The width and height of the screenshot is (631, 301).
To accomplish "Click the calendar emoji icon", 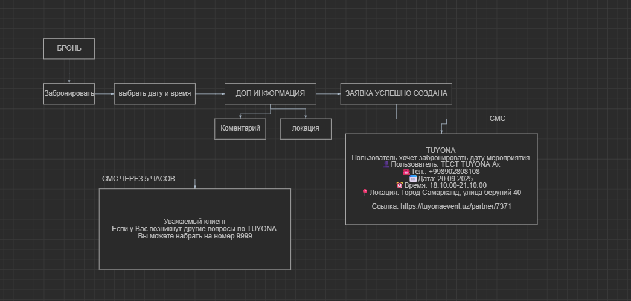I will coord(412,179).
